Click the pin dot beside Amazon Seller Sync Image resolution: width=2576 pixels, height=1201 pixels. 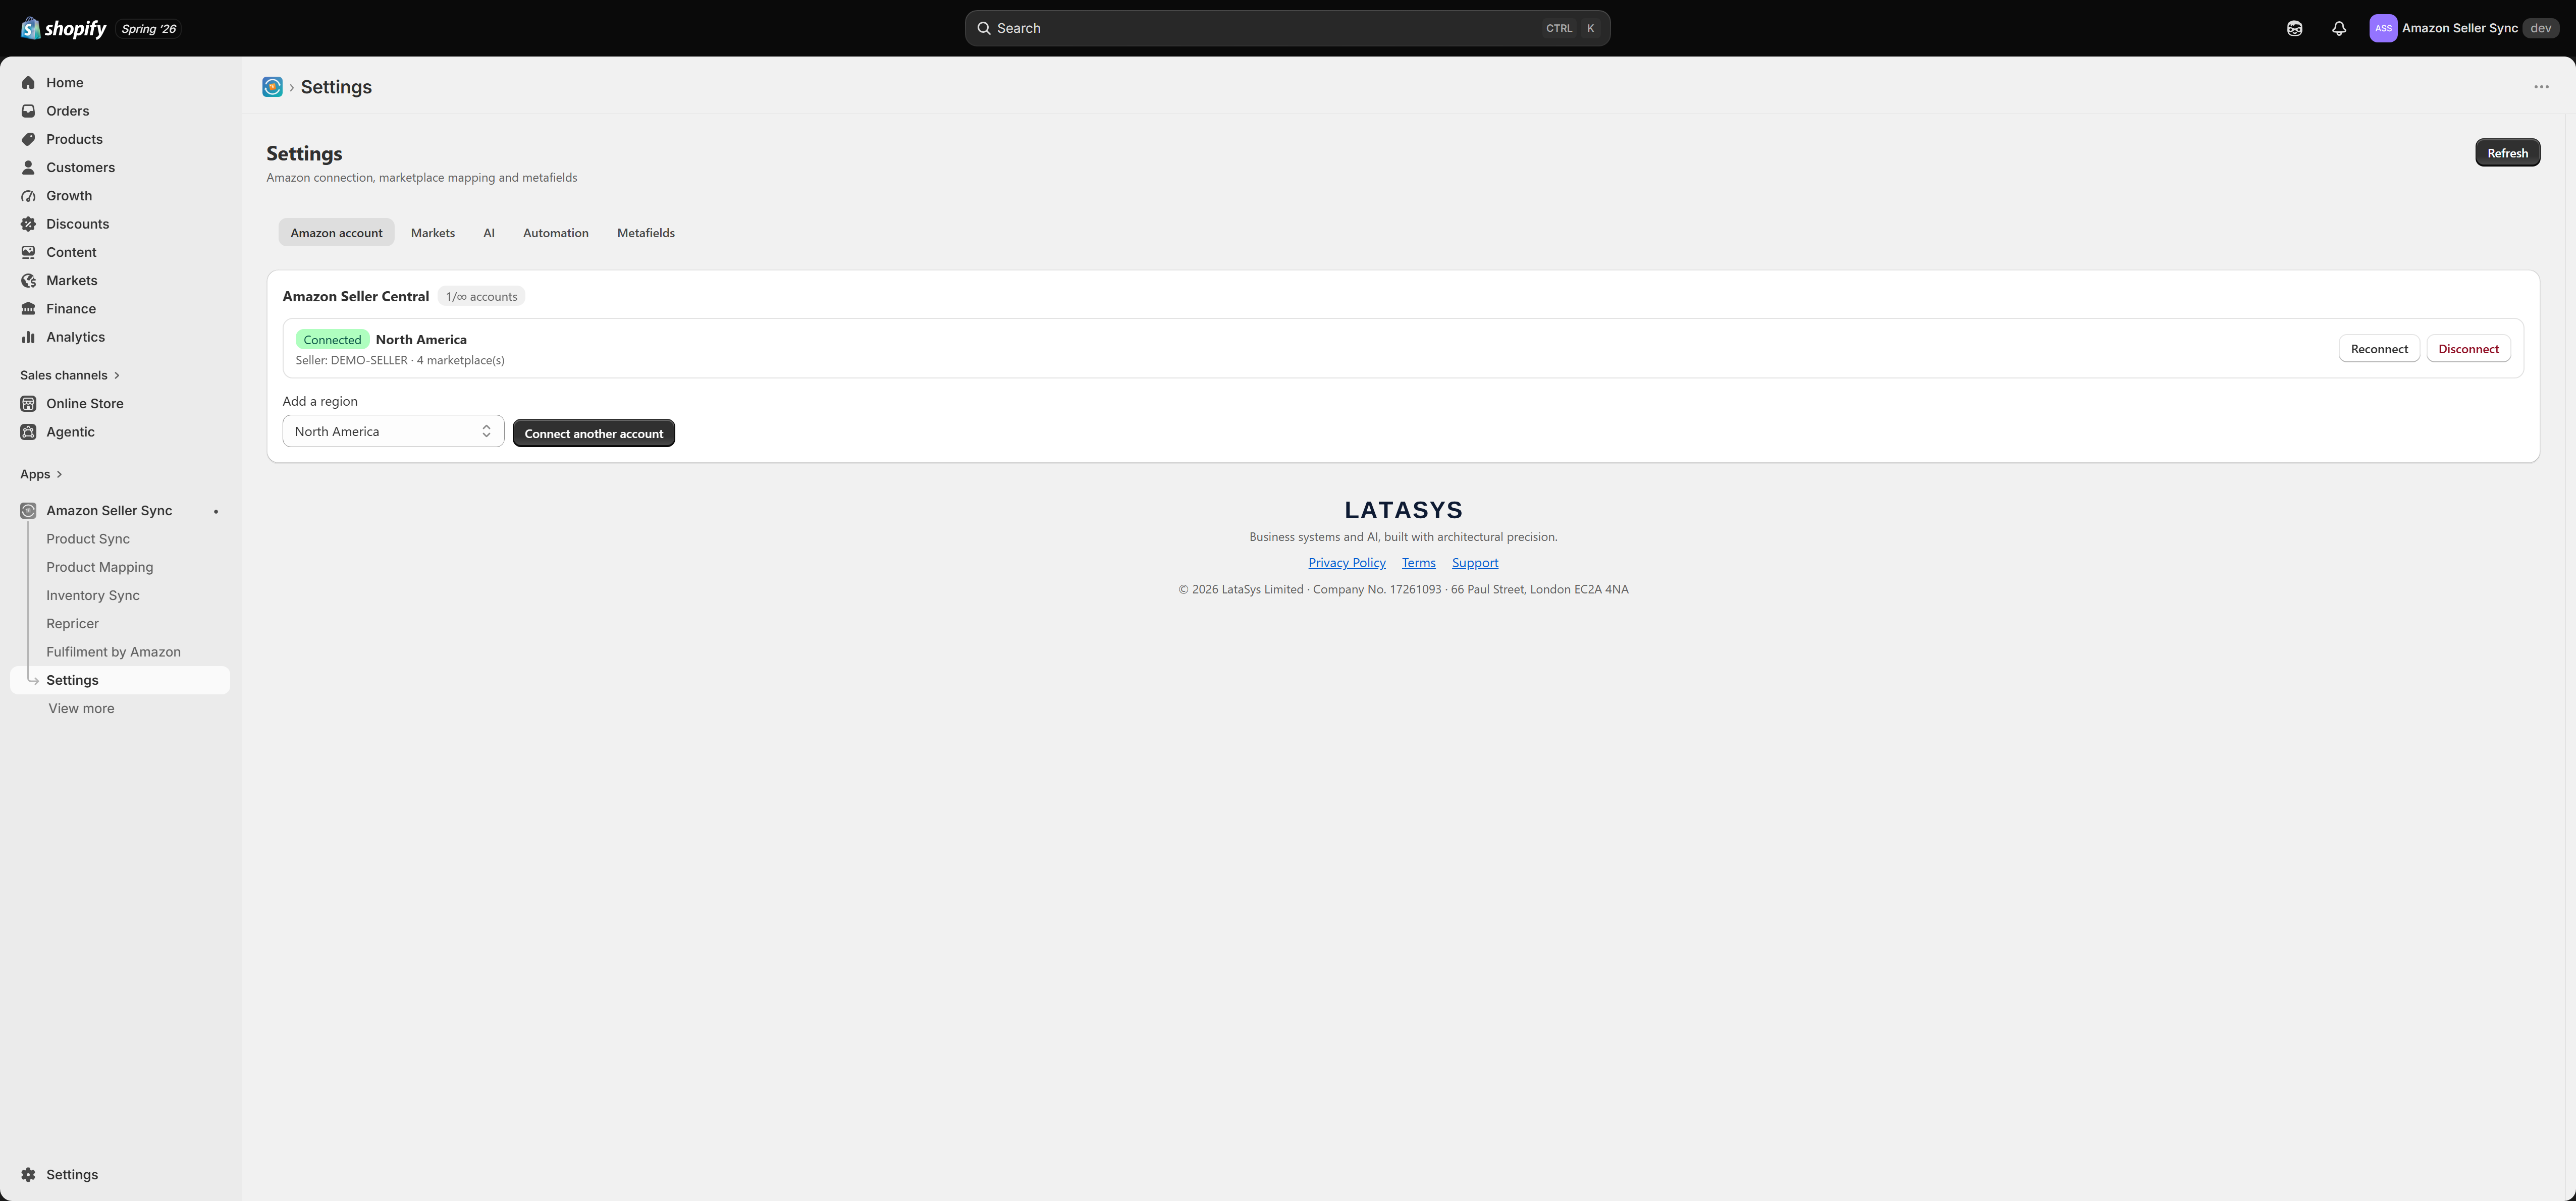click(216, 511)
